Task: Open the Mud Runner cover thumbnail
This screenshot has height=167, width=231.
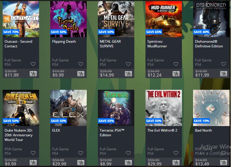Action: (x=163, y=19)
